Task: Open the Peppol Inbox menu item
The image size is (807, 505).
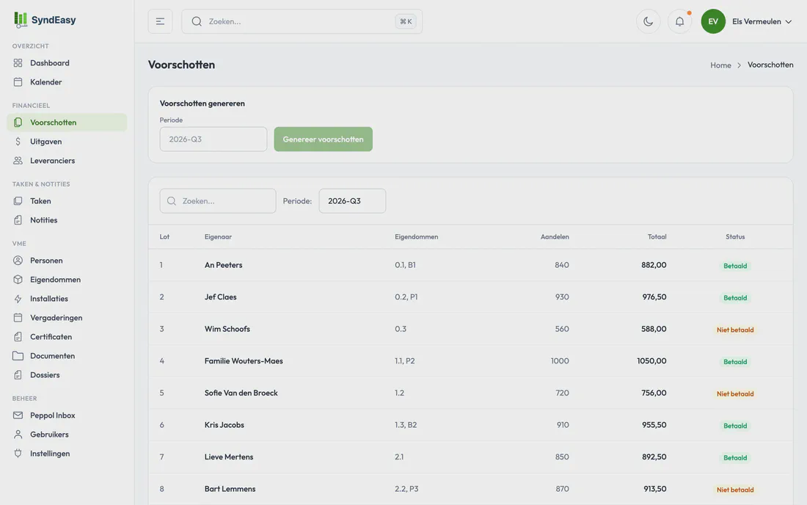Action: 67,415
